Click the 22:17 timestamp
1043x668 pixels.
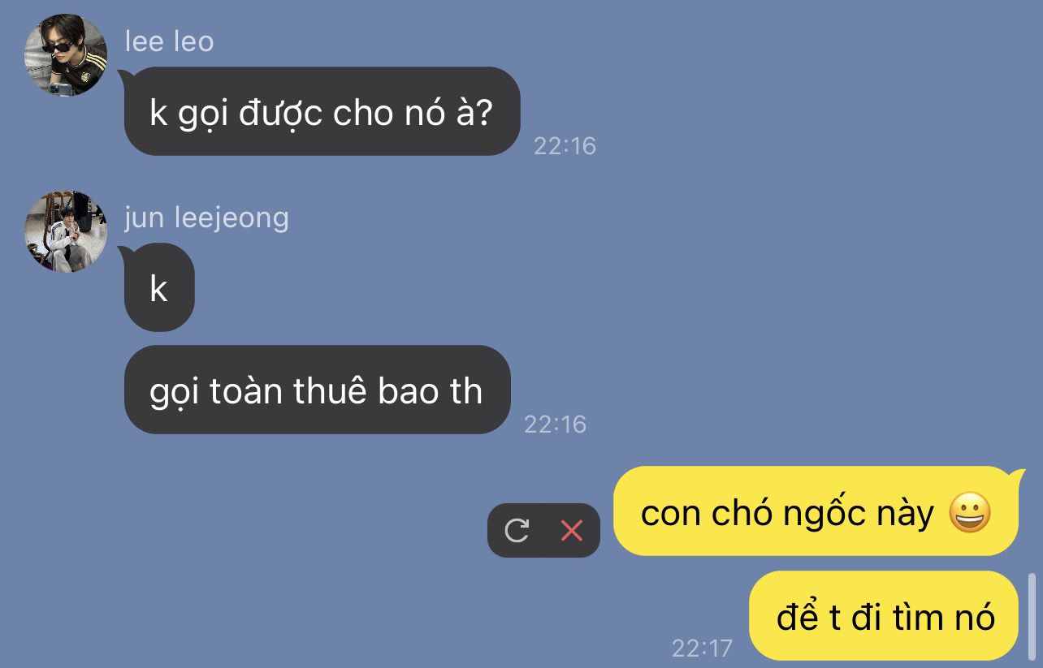(702, 648)
